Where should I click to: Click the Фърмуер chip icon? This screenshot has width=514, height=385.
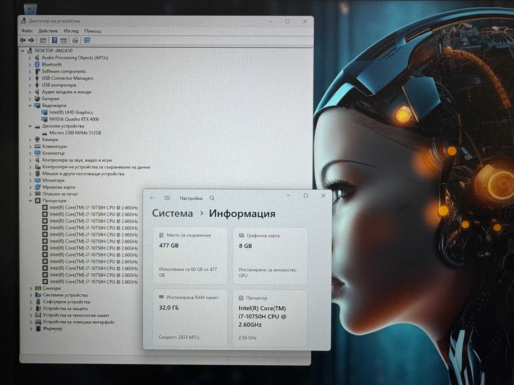[x=38, y=328]
